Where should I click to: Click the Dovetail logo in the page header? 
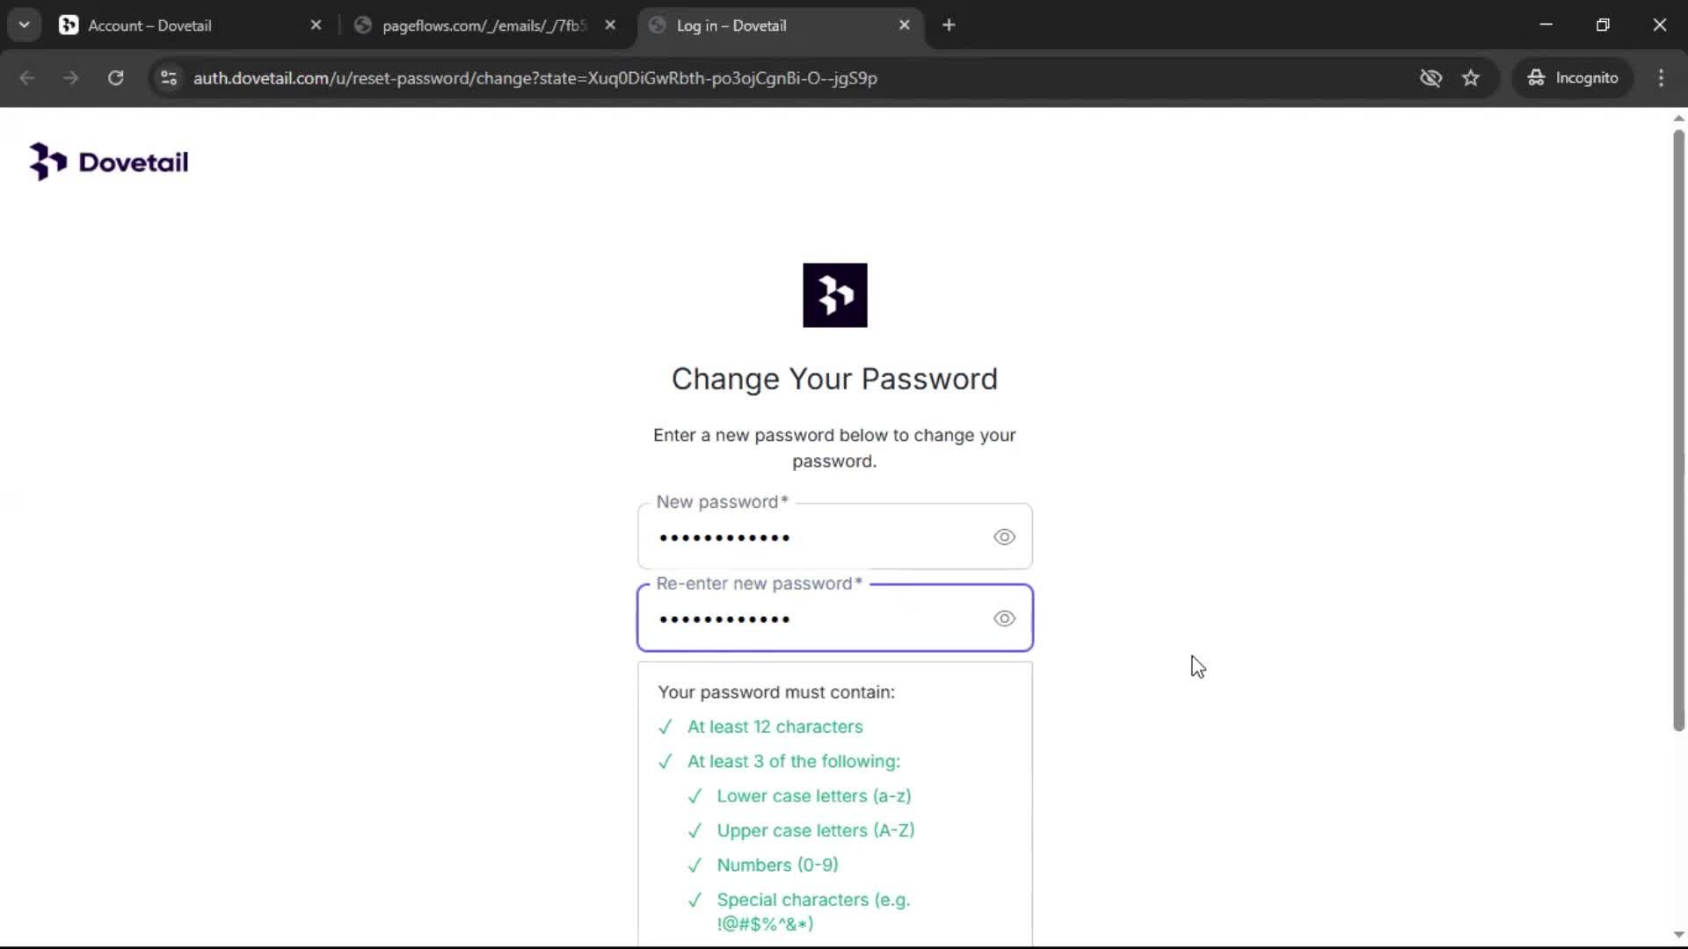click(109, 163)
